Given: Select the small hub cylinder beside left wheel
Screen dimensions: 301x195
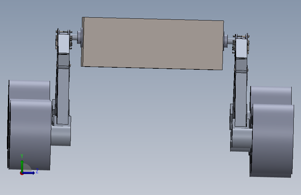Looking at the screenshot, I should pyautogui.click(x=61, y=136).
